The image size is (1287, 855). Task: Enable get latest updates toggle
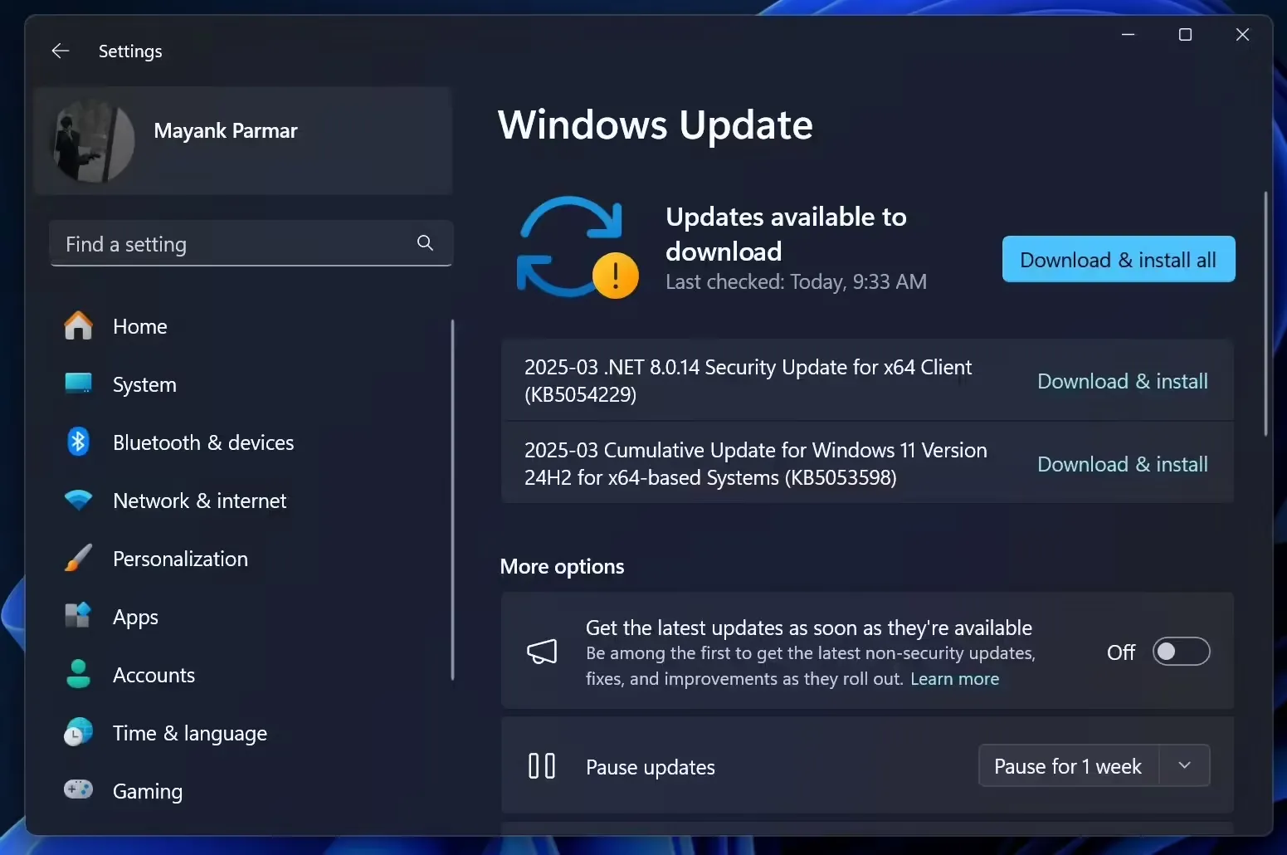1181,652
